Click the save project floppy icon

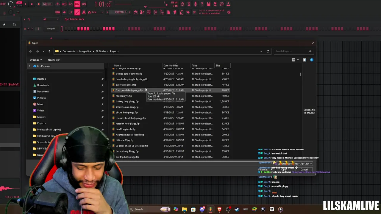(x=209, y=4)
